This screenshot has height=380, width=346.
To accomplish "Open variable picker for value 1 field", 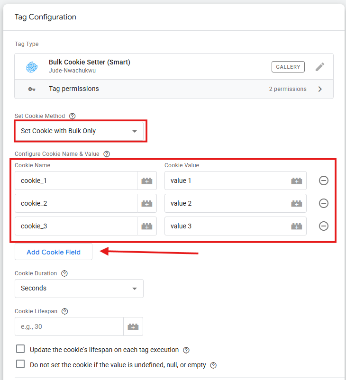I will 297,181.
